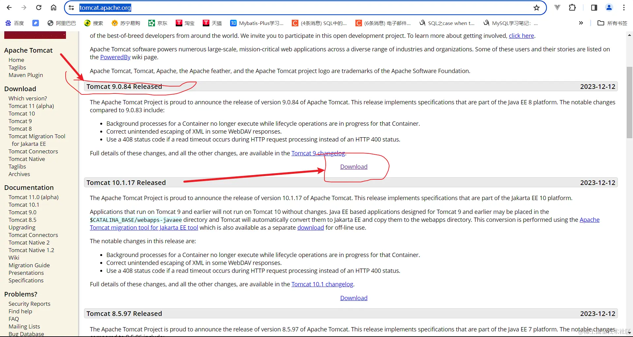Follow the separate 'download' migration tool link
Viewport: 633px width, 337px height.
(311, 227)
